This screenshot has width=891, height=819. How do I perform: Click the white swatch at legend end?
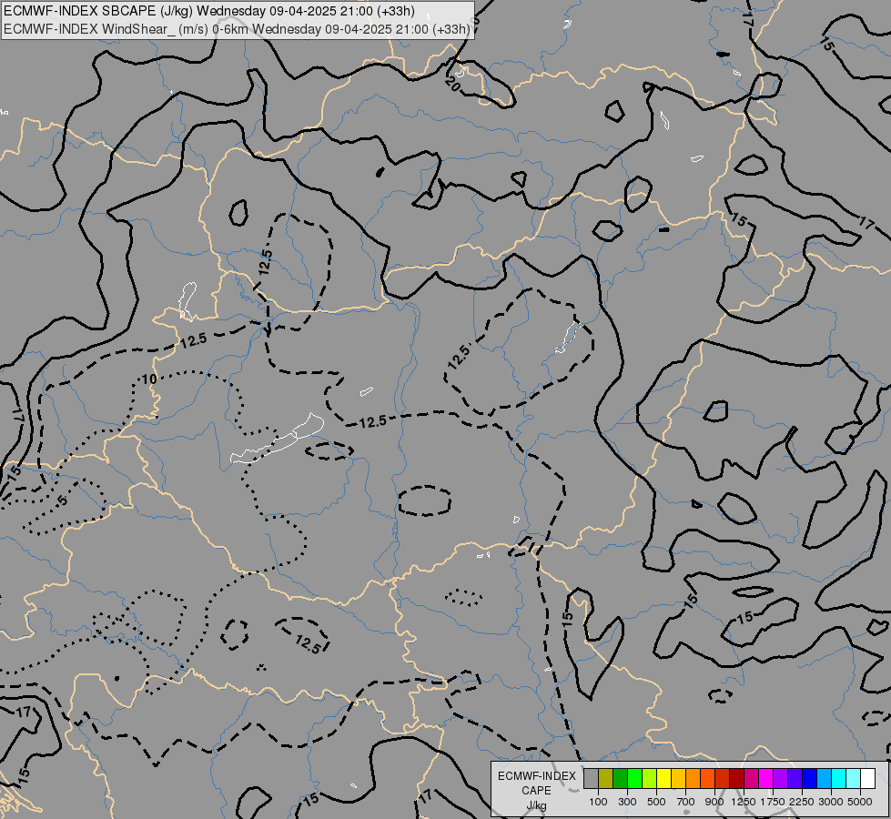click(867, 779)
